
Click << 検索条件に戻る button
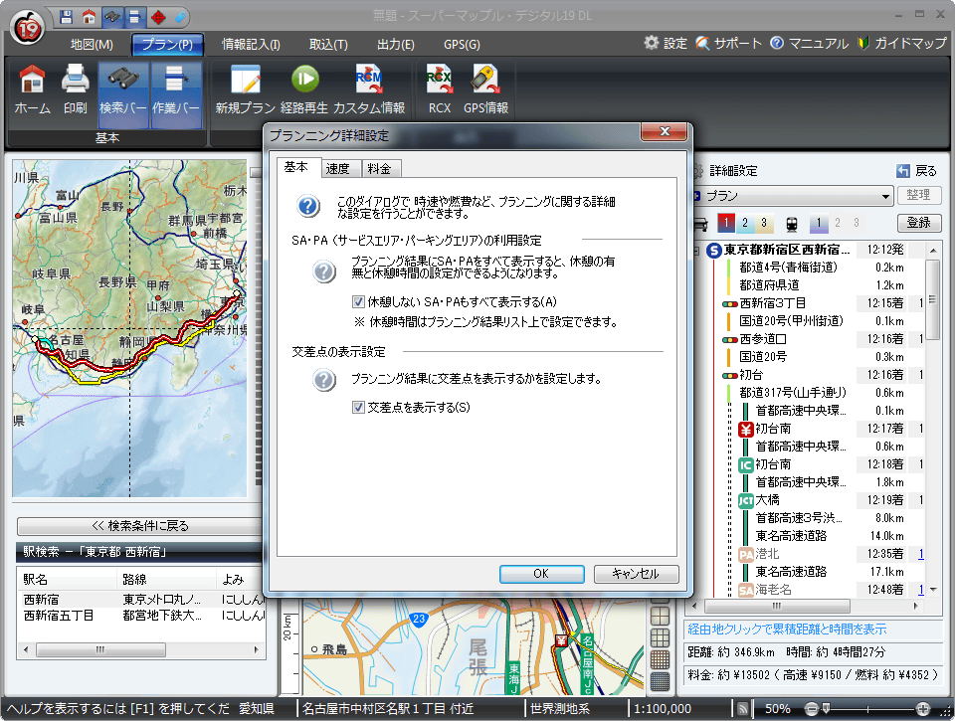(140, 525)
